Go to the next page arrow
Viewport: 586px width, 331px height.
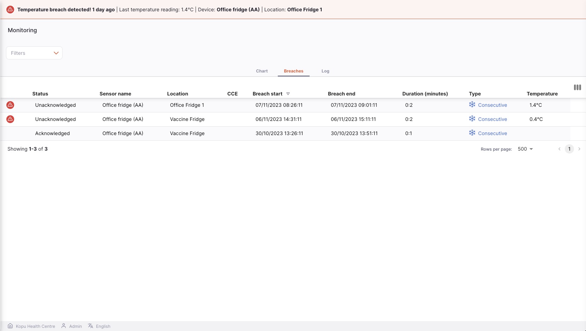coord(579,149)
